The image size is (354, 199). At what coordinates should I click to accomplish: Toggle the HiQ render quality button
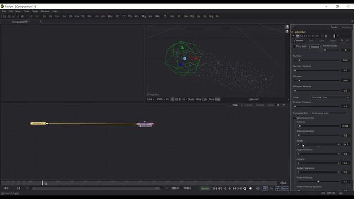(x=258, y=188)
